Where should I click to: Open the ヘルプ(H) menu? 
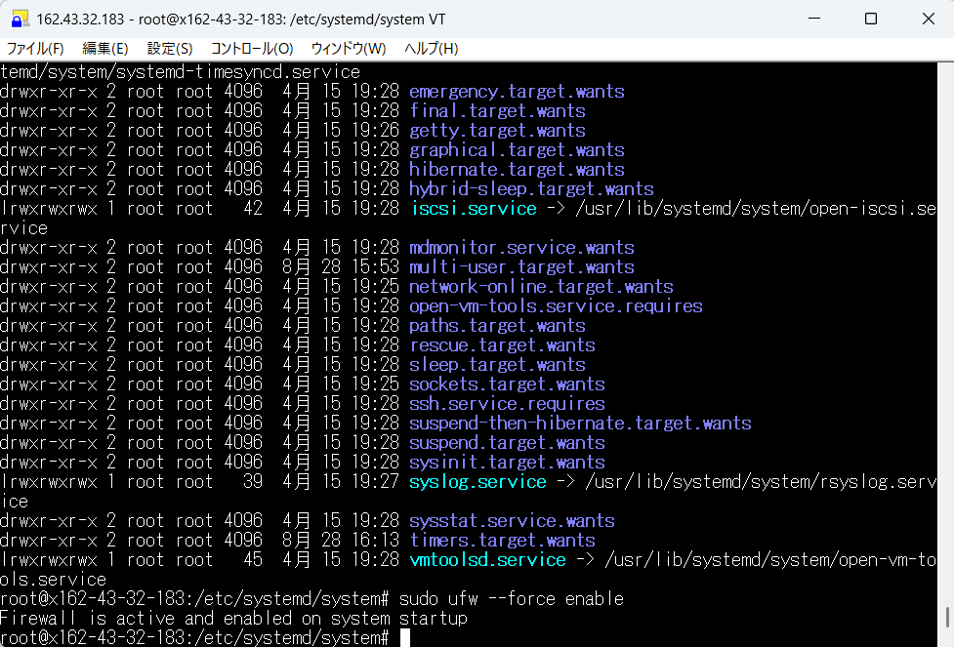click(x=432, y=48)
